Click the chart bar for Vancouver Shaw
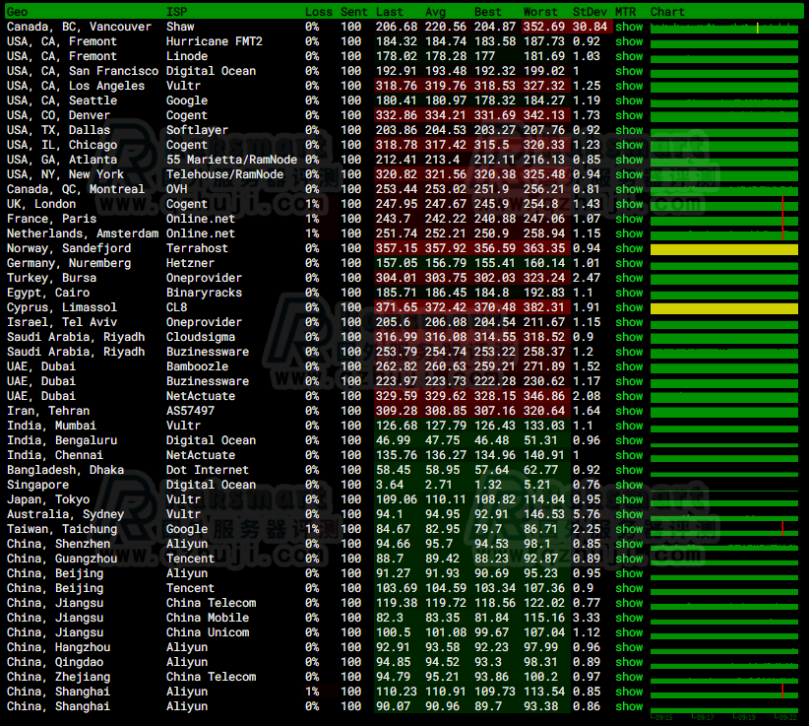The width and height of the screenshot is (809, 726). pos(724,29)
